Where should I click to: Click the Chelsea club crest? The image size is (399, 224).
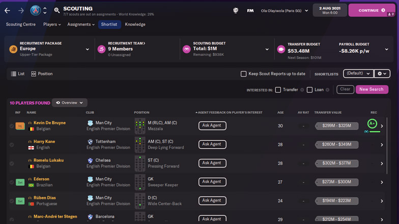pos(90,161)
